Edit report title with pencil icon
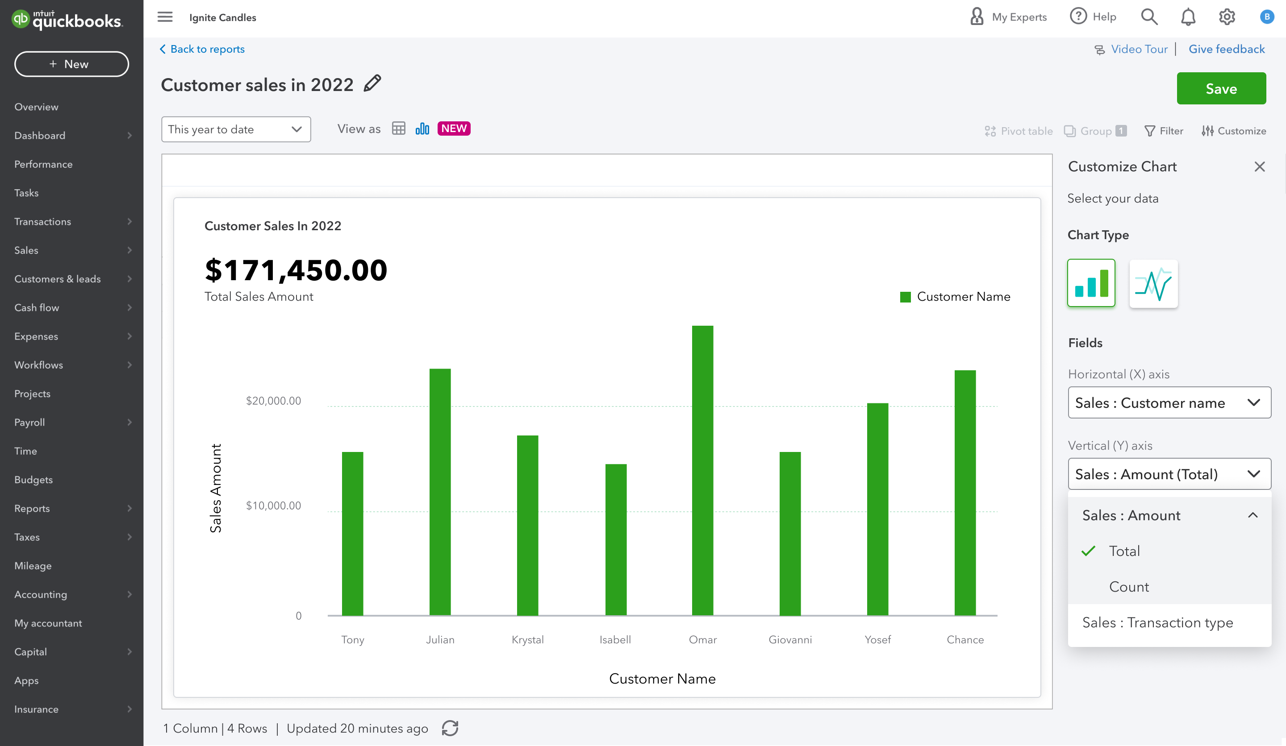 point(372,83)
